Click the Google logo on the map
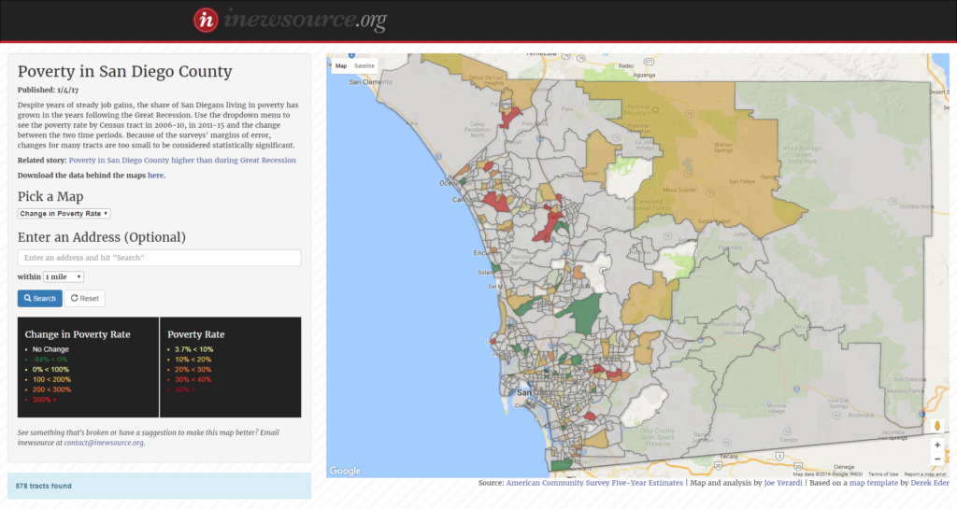957x509 pixels. click(345, 471)
